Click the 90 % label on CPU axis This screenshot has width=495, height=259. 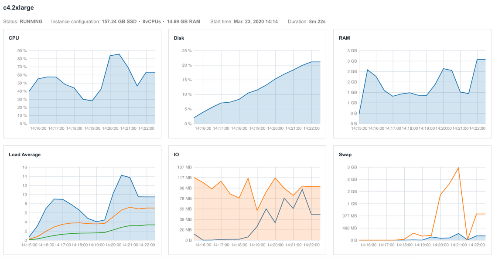tap(22, 51)
